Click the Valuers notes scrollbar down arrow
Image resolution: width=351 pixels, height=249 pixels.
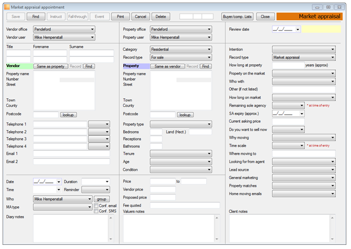(x=217, y=239)
